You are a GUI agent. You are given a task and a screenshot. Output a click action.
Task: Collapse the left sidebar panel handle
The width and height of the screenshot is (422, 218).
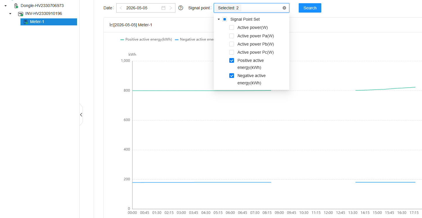click(81, 115)
